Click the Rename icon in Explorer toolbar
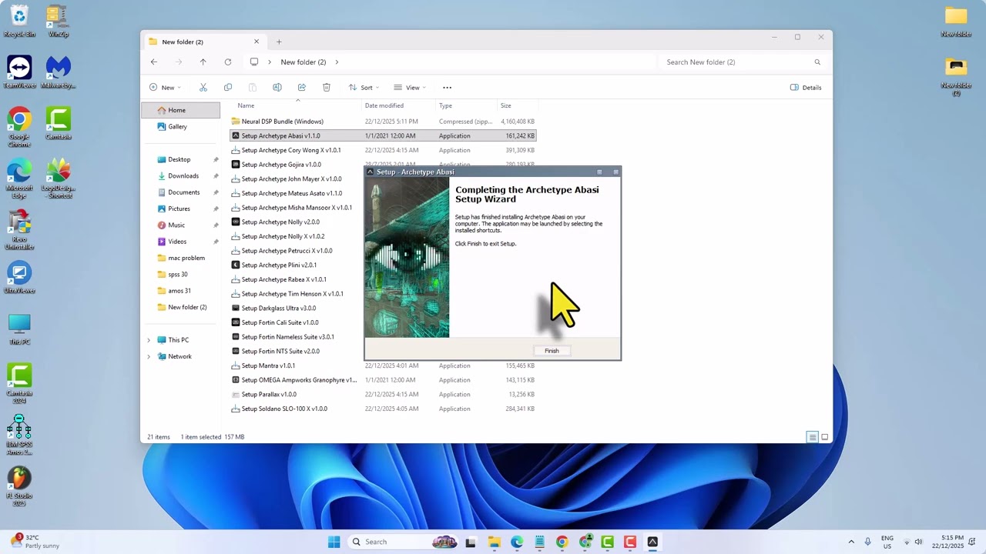Image resolution: width=986 pixels, height=554 pixels. tap(277, 88)
